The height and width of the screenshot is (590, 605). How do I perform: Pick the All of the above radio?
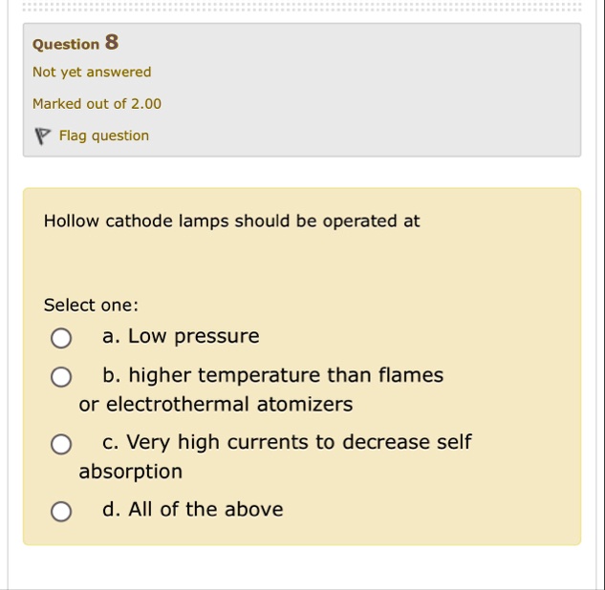[x=61, y=512]
